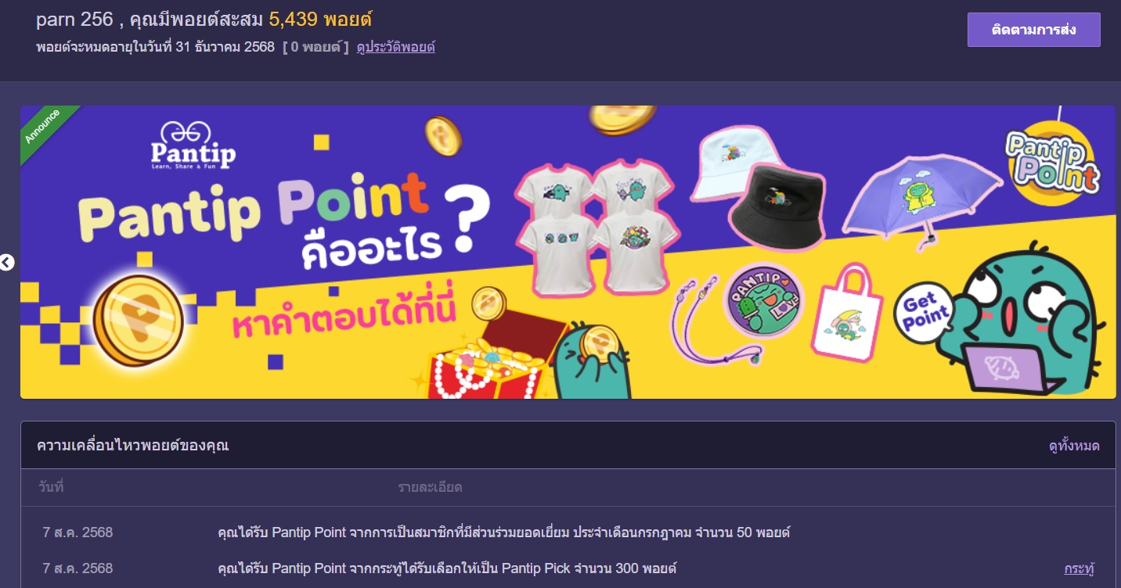This screenshot has width=1121, height=588.
Task: Open ดูทั้งหมด in points activity panel
Action: click(1074, 446)
